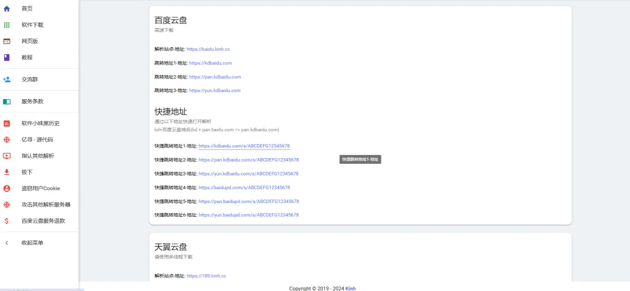
Task: Open the https://pan.kdbaidu.com link
Action: (215, 77)
